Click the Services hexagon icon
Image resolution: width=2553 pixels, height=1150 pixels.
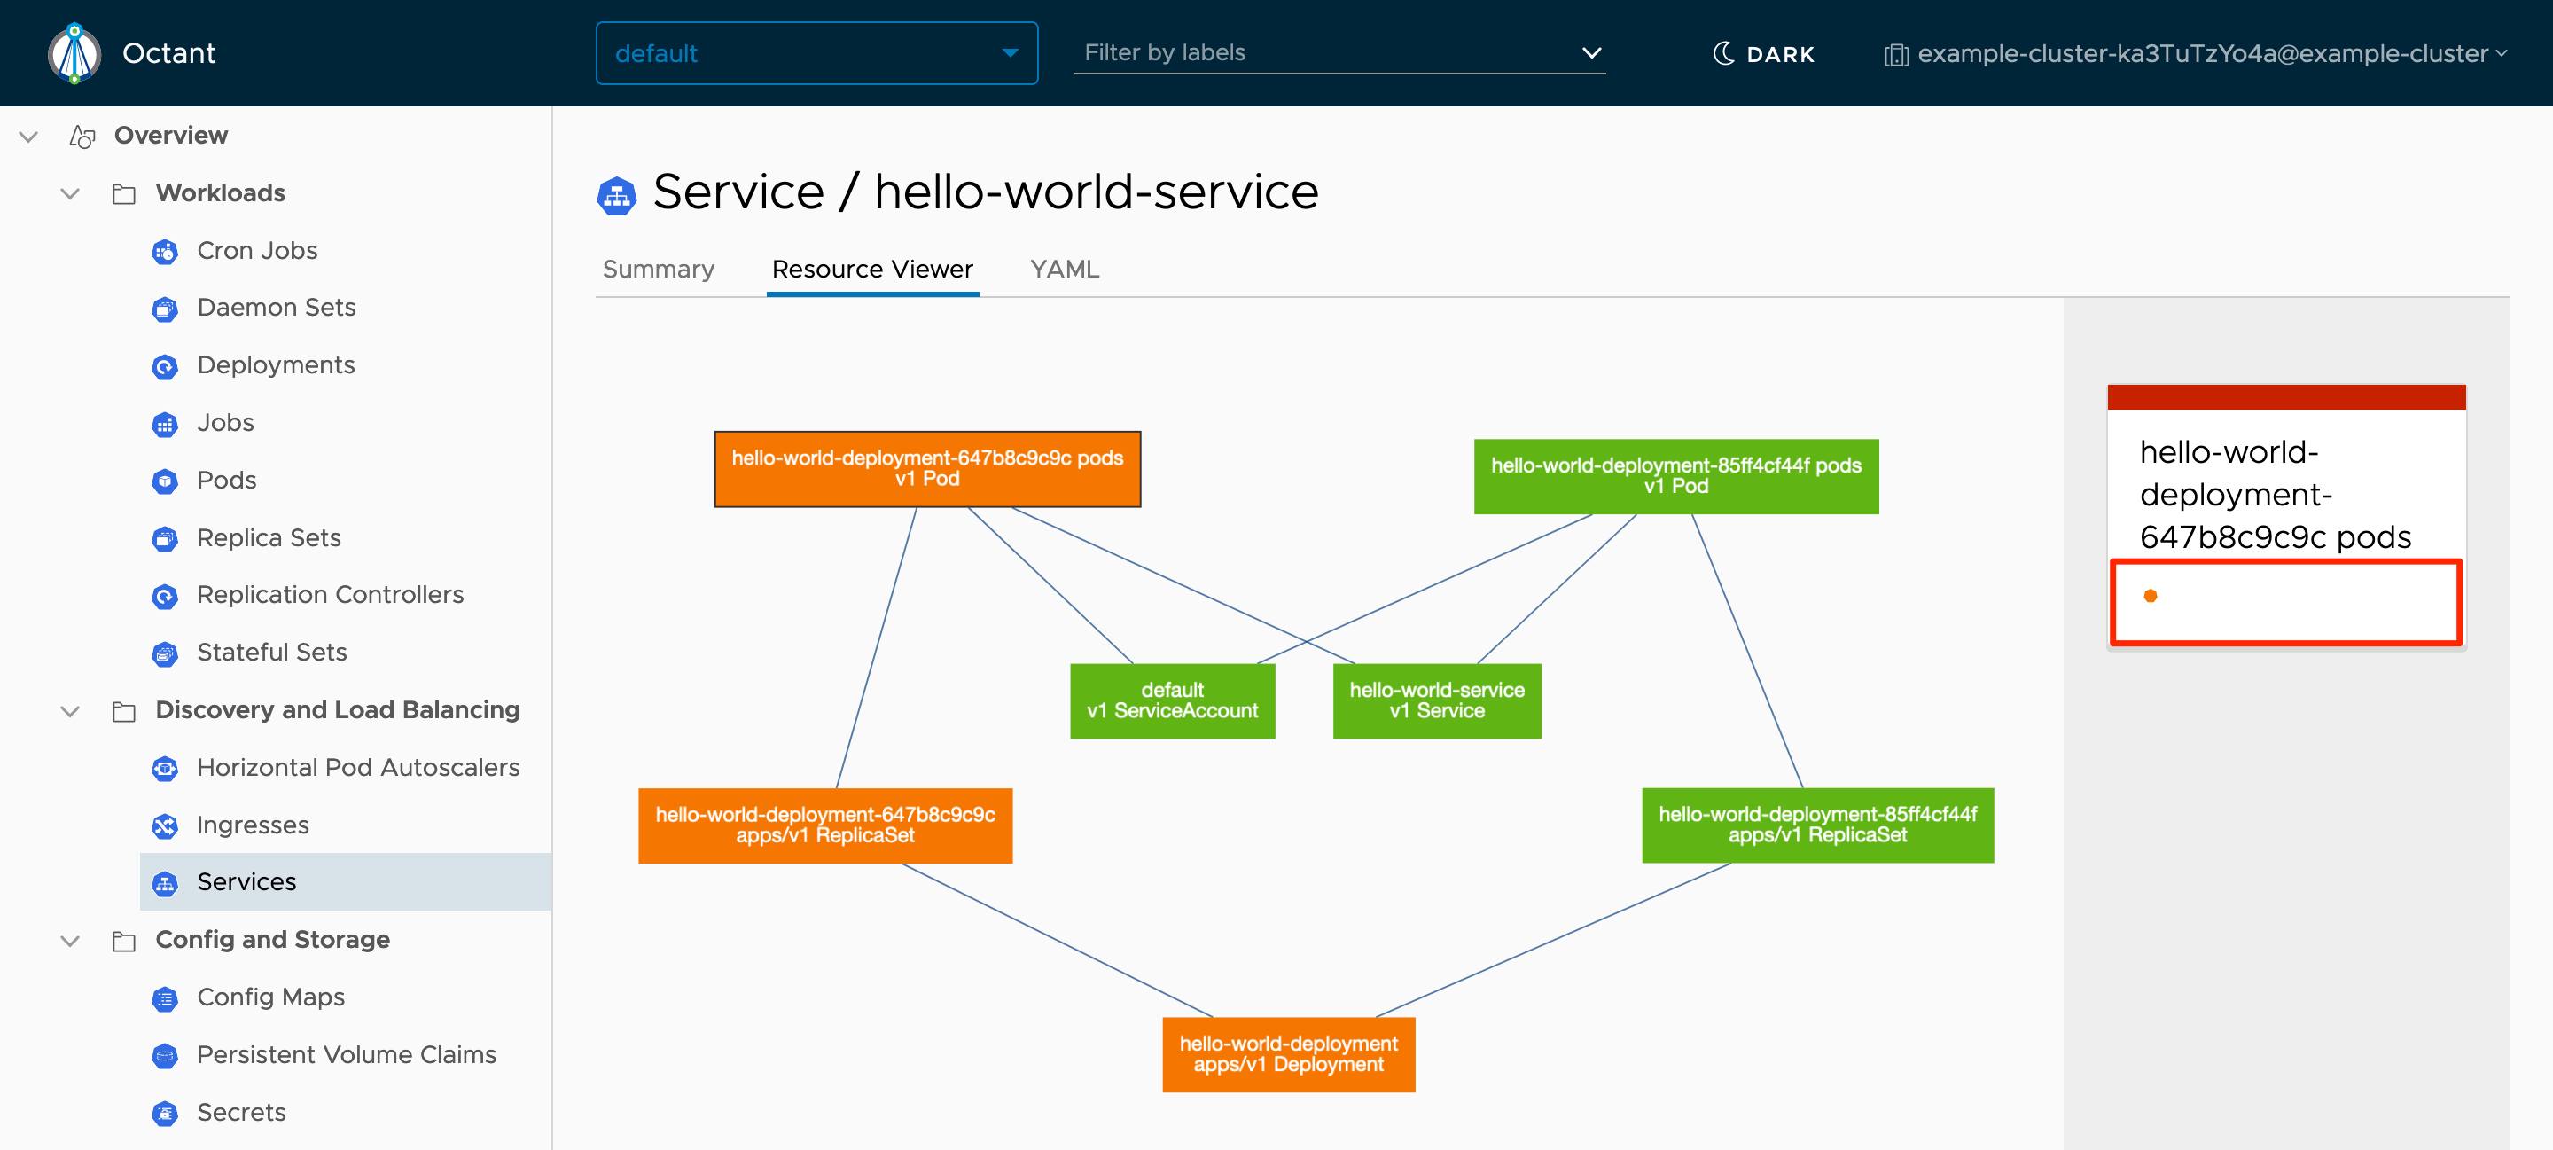coord(166,881)
